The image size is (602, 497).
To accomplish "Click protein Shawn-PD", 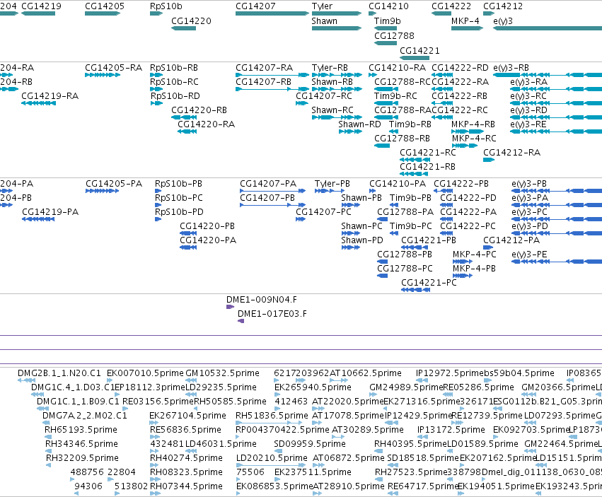I will [x=362, y=240].
